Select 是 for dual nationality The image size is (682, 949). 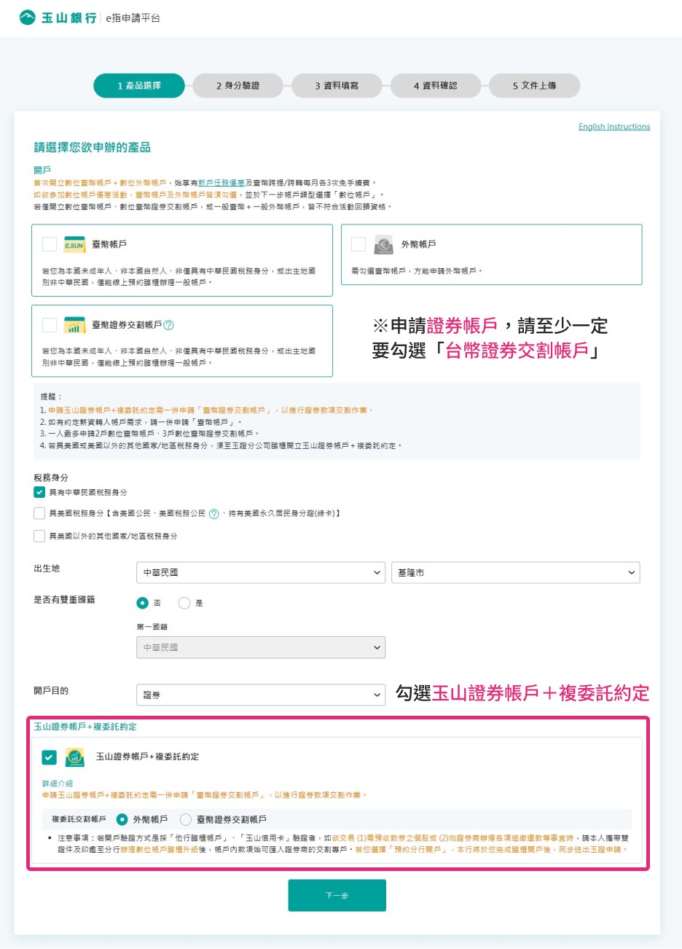184,603
